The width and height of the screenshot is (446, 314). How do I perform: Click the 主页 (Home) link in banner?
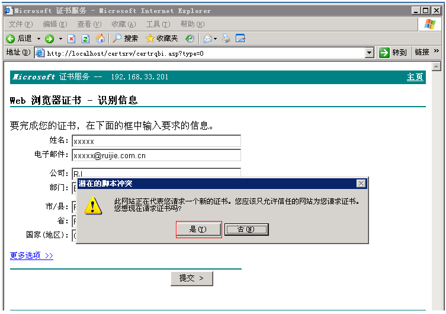pyautogui.click(x=415, y=77)
